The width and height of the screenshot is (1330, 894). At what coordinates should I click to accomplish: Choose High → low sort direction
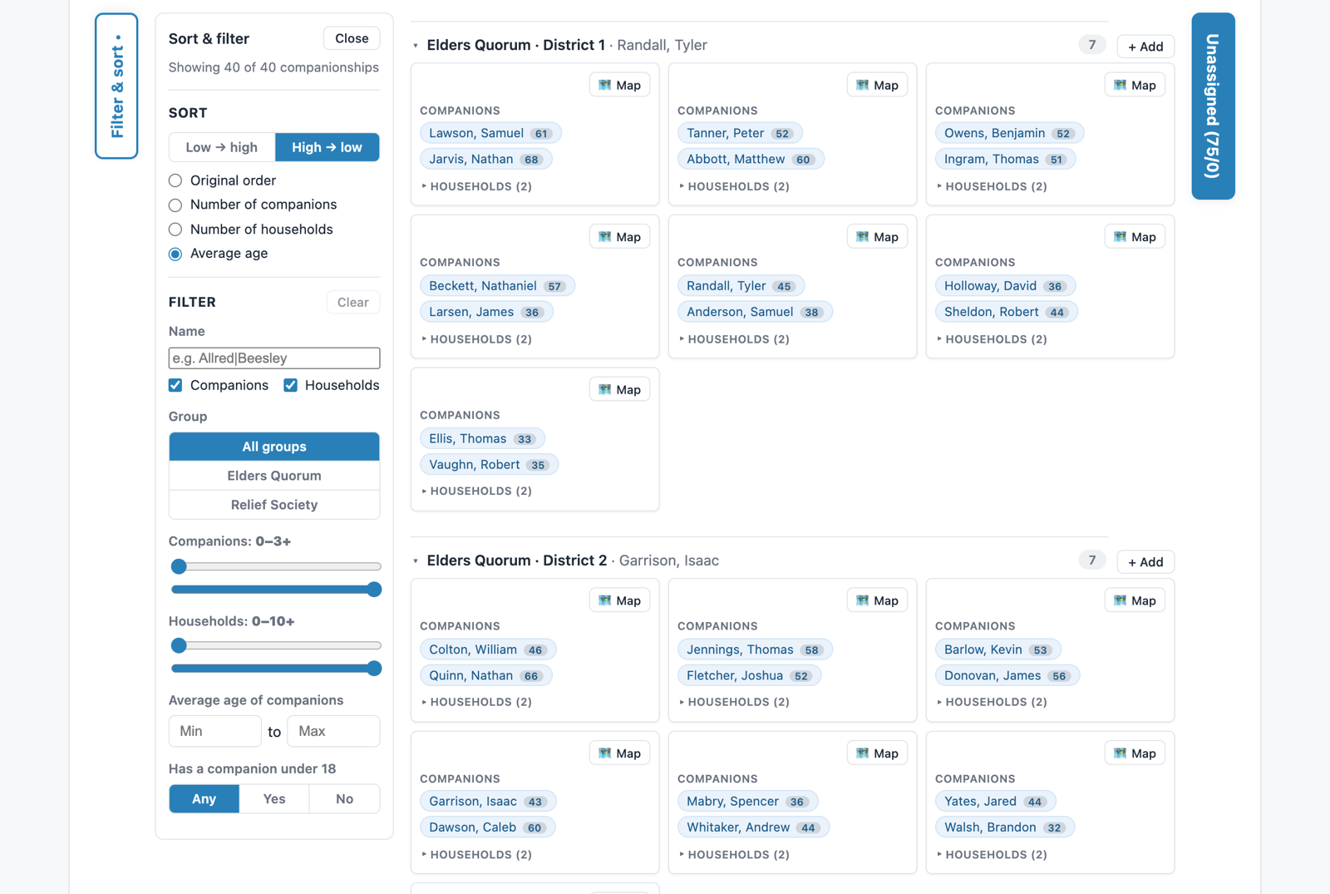[x=328, y=147]
